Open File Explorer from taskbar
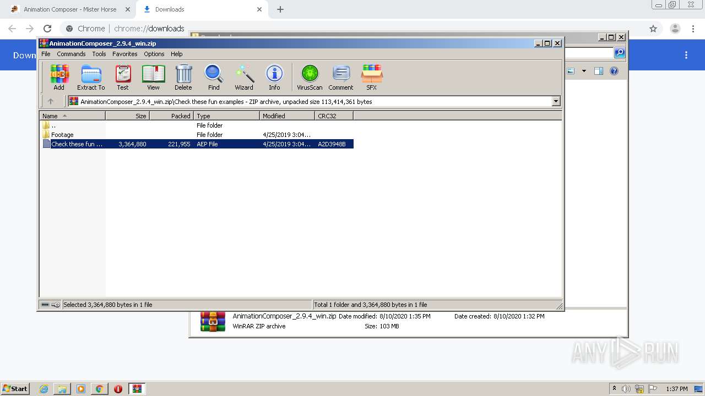The image size is (705, 396). click(x=62, y=389)
